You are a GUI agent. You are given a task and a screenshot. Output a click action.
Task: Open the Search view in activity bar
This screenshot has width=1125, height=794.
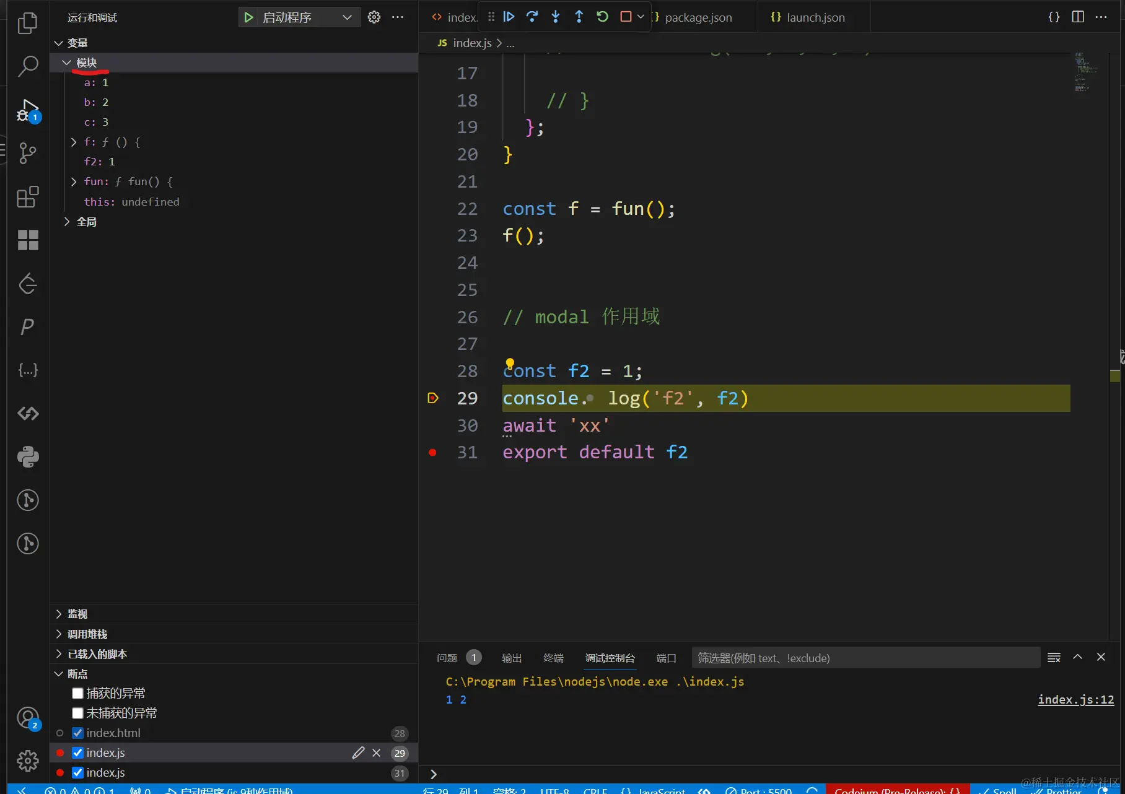27,66
